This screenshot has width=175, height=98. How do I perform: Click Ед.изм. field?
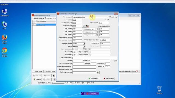tap(94, 64)
